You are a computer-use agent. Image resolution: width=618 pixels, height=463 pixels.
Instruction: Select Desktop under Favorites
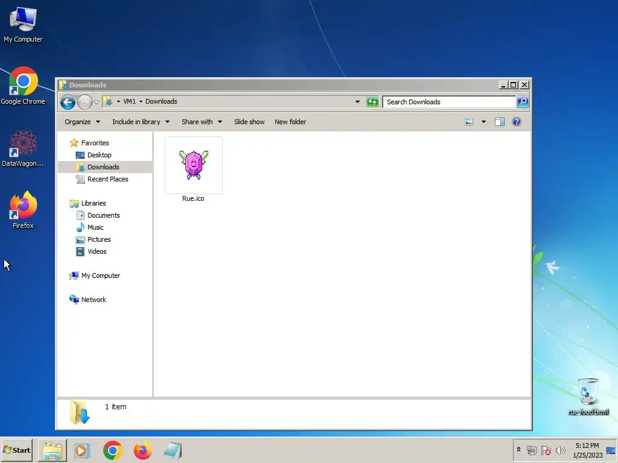pos(100,155)
